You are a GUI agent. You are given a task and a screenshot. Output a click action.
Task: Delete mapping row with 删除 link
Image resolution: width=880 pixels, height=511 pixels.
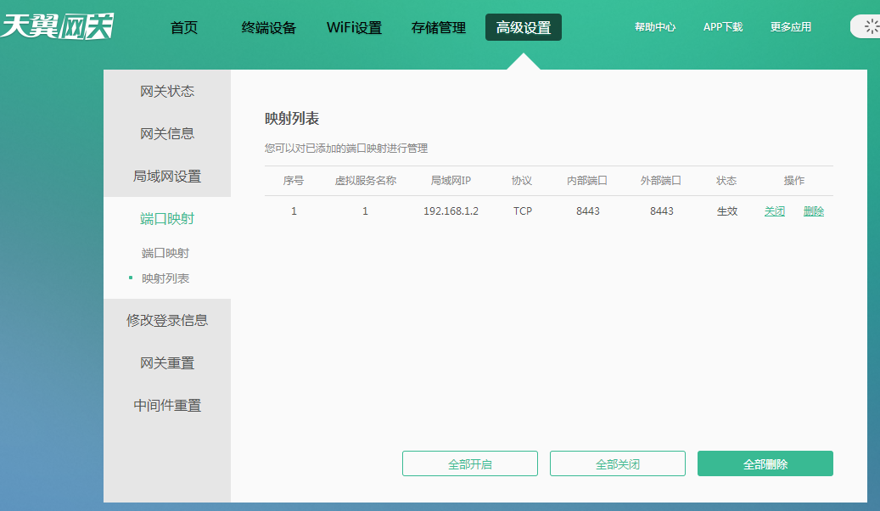814,211
